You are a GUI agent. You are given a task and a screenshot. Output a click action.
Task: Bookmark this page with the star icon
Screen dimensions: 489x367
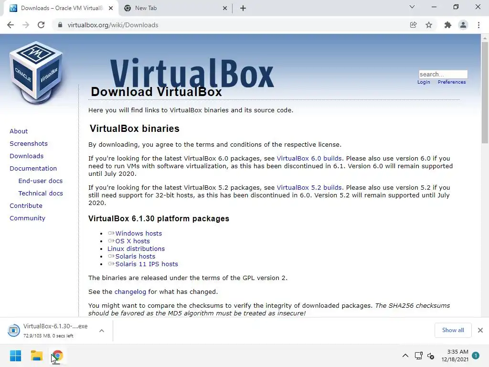click(429, 25)
